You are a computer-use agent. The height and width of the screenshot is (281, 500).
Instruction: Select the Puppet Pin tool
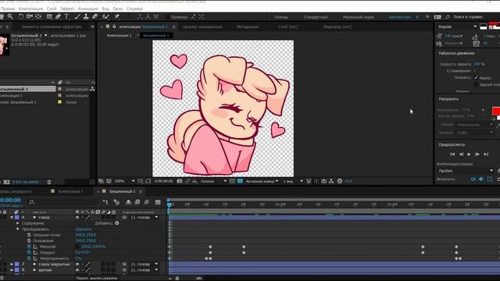click(x=116, y=16)
